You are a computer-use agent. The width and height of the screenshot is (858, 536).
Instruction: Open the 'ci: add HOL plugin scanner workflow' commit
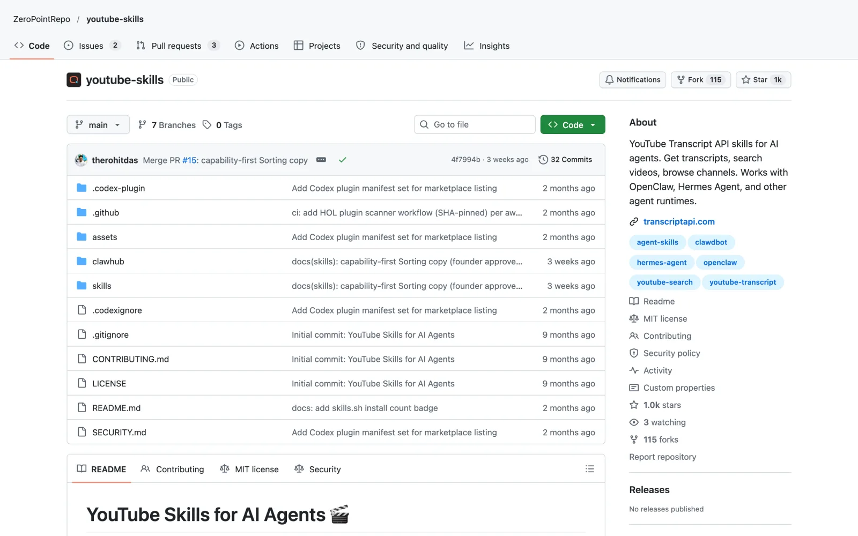[x=407, y=213]
